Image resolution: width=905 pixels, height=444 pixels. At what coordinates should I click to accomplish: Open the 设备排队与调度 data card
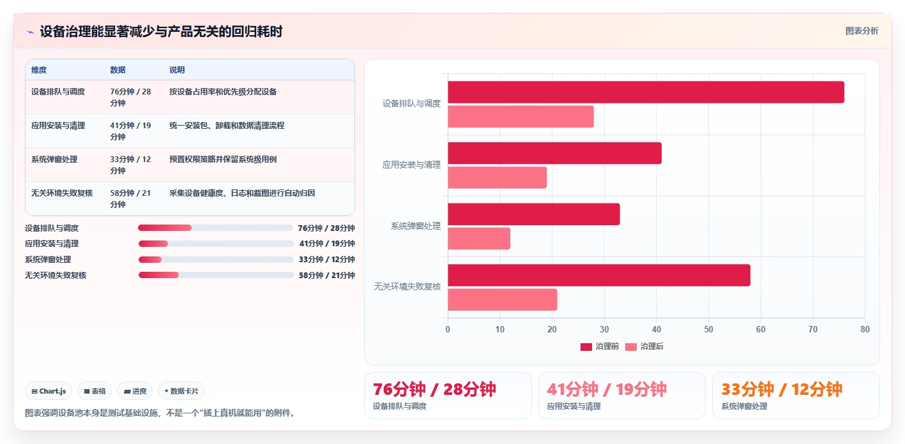(x=448, y=396)
